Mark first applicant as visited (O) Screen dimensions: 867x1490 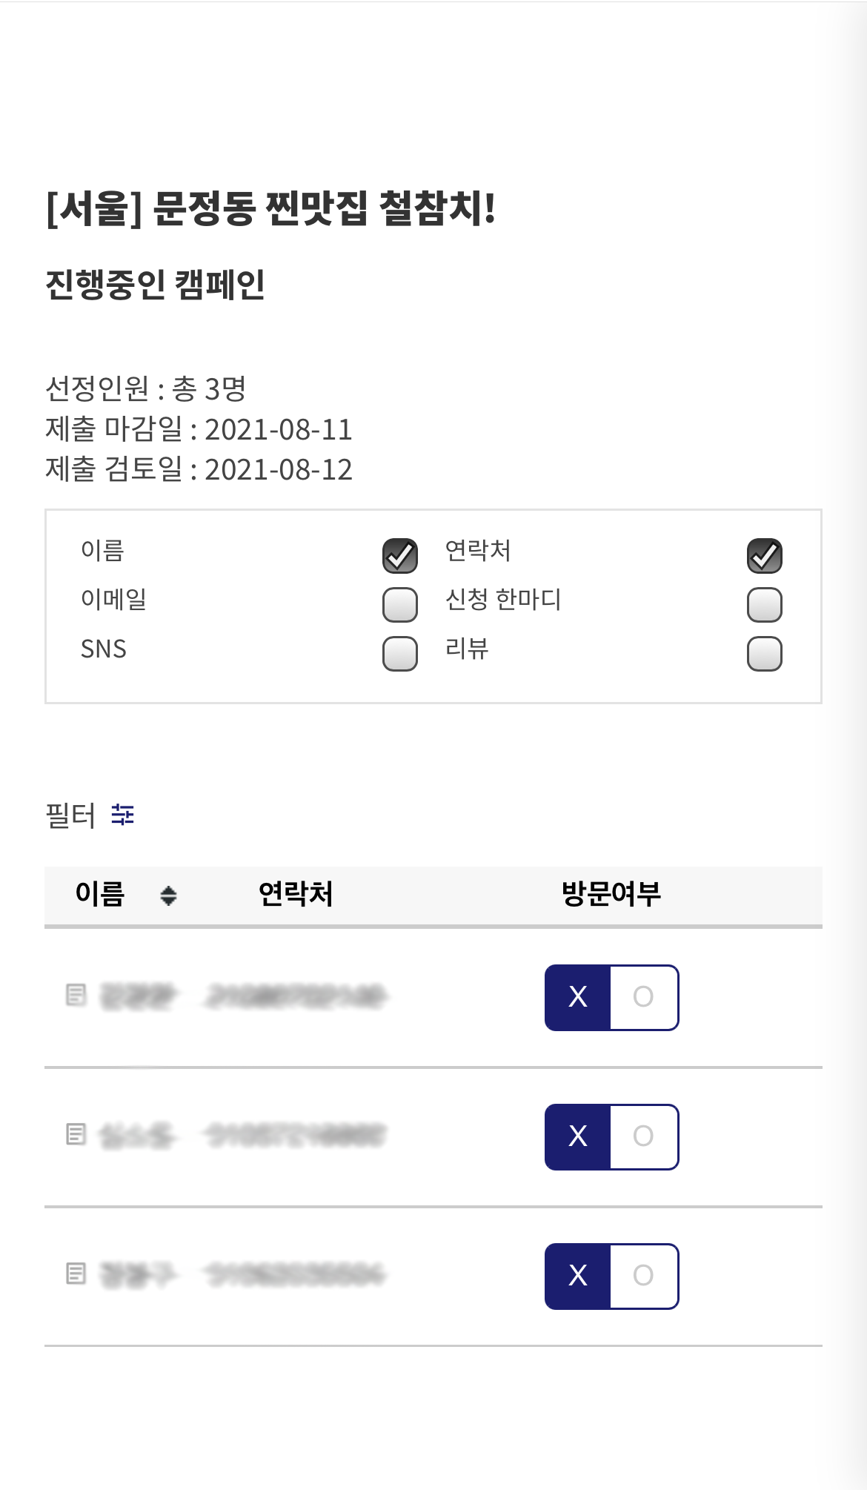[643, 997]
